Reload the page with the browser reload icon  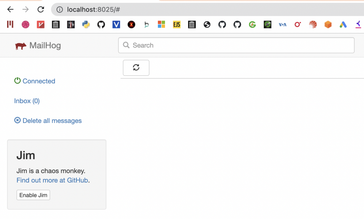click(41, 10)
